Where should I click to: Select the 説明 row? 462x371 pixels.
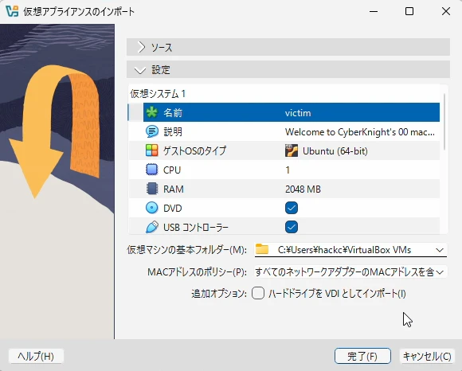284,131
